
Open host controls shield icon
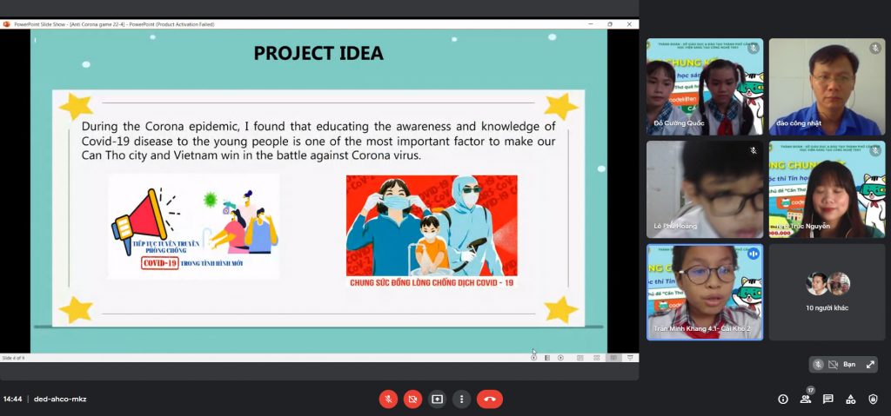pos(874,399)
